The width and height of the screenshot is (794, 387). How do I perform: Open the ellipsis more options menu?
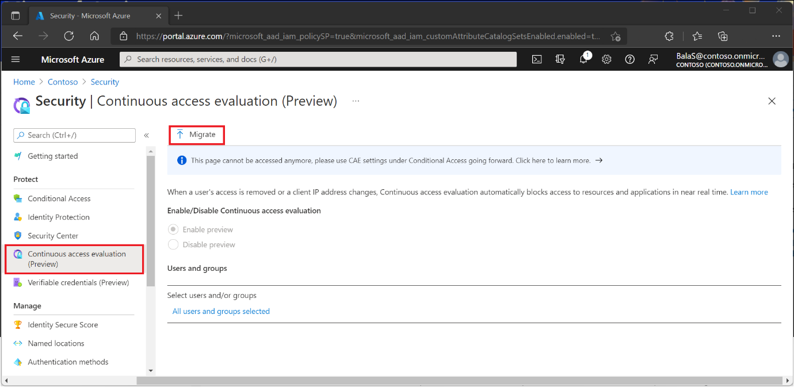tap(356, 101)
